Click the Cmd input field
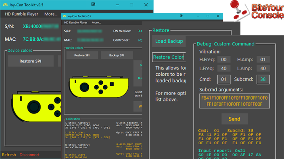 pos(224,79)
